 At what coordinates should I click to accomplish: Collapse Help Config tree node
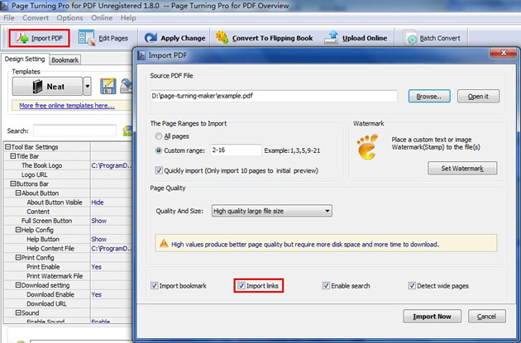point(18,230)
